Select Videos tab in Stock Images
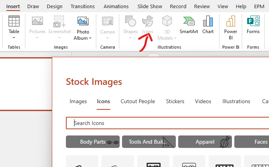Image resolution: width=269 pixels, height=167 pixels. [203, 101]
